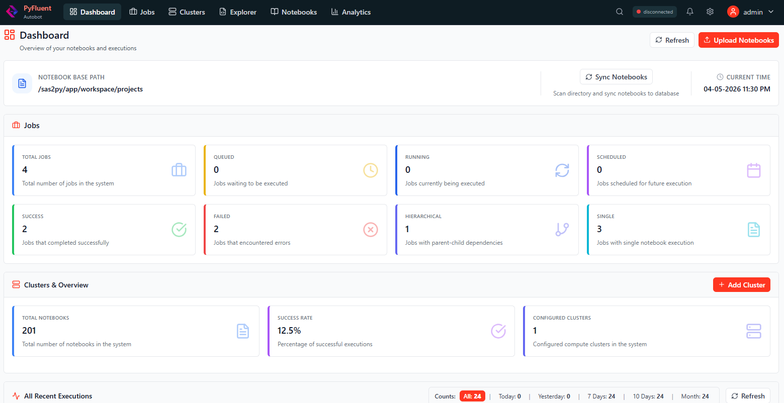This screenshot has width=784, height=403.
Task: Click the green checkmark on Success card
Action: coord(179,230)
